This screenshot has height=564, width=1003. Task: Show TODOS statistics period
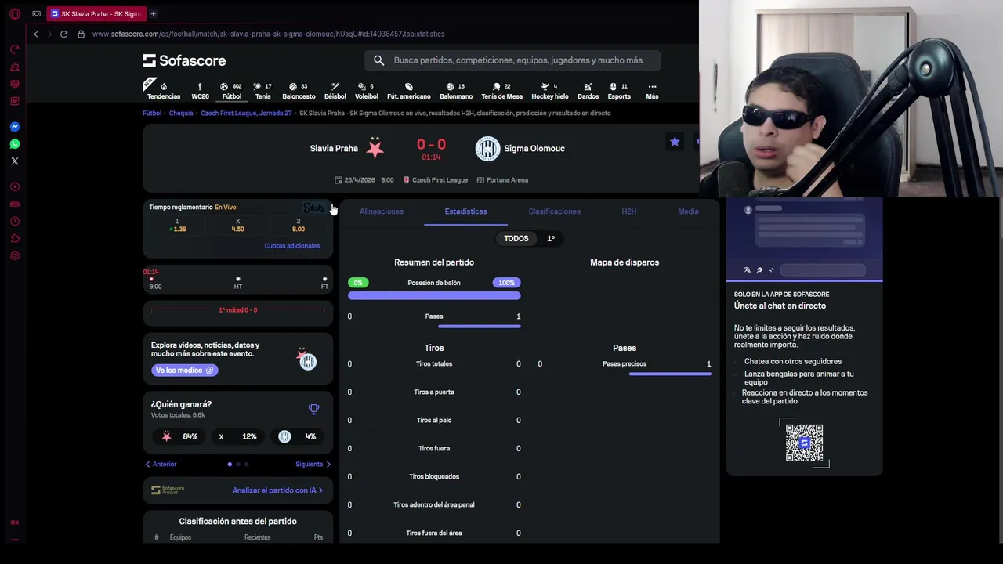pos(516,238)
